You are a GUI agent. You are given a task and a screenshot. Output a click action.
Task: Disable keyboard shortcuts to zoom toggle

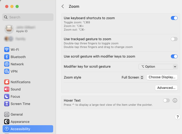(174, 18)
